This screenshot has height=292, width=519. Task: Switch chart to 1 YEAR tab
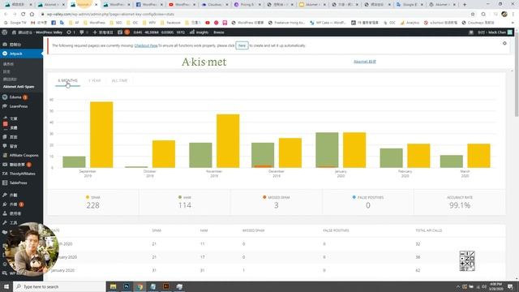tap(95, 81)
